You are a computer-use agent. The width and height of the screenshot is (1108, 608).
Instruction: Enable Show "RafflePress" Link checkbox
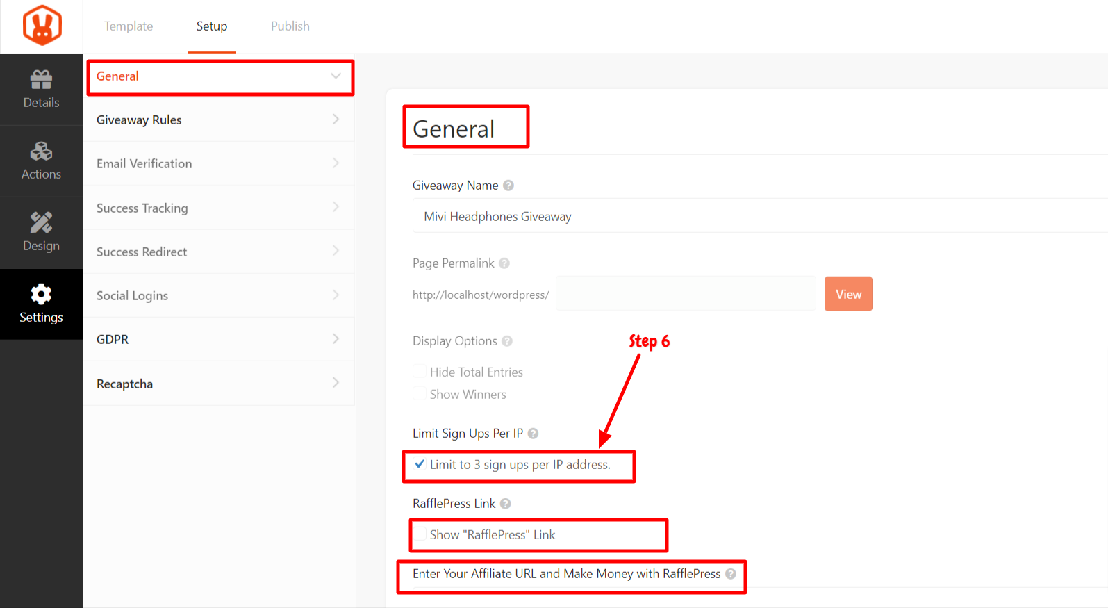[x=420, y=534]
